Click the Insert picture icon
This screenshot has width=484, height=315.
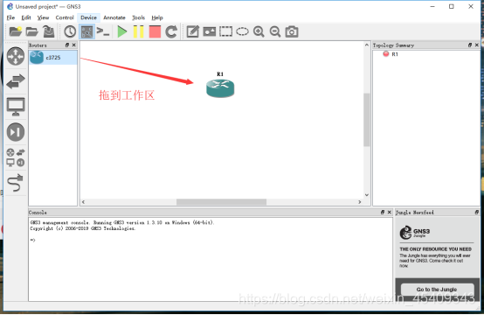pos(210,31)
